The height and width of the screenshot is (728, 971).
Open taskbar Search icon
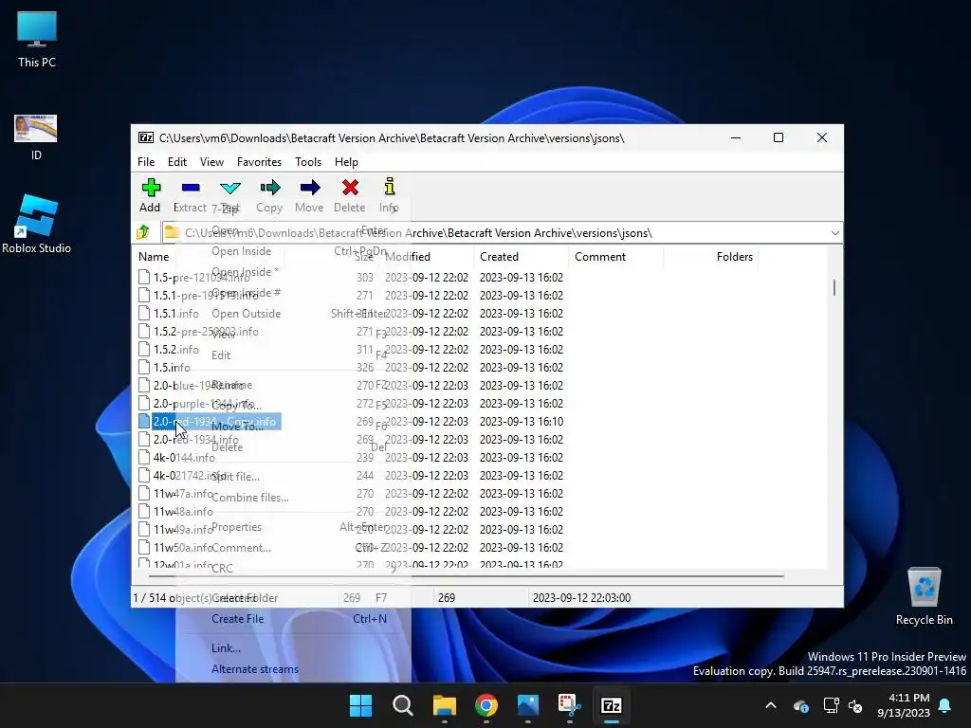[x=402, y=705]
